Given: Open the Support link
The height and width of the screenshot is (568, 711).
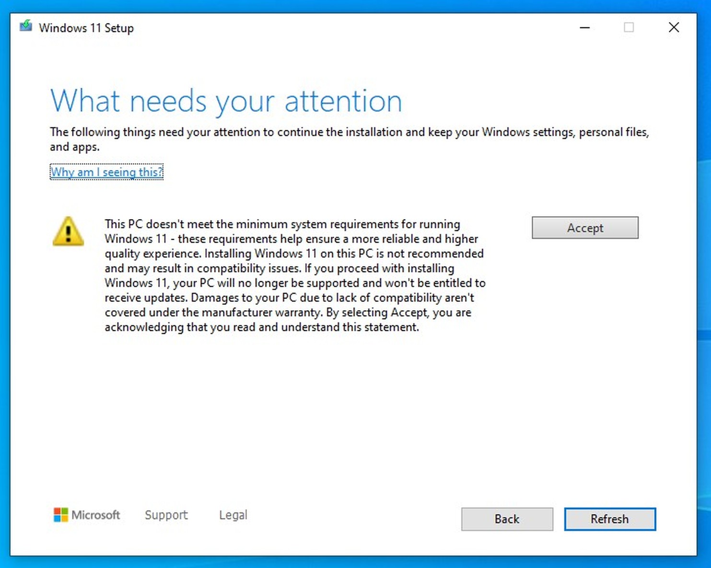Looking at the screenshot, I should (166, 515).
